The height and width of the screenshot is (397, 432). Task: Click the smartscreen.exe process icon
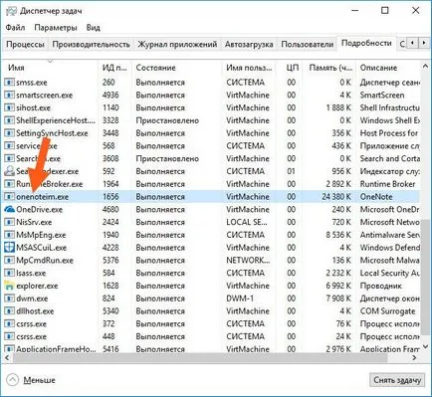tap(9, 95)
